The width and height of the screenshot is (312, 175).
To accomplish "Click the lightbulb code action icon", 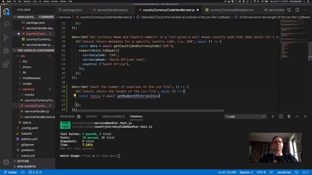I will coord(75,96).
